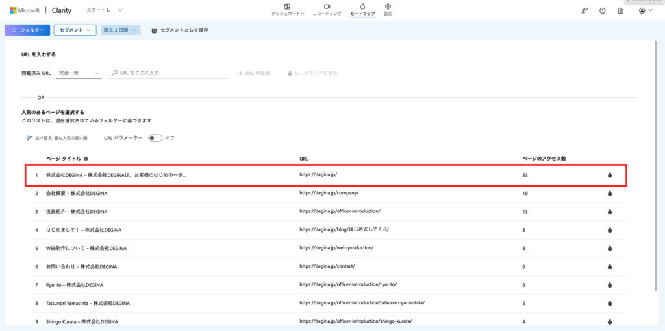Toggle the URL パラメーター switch
Viewport: 665px width, 331px height.
coord(155,138)
